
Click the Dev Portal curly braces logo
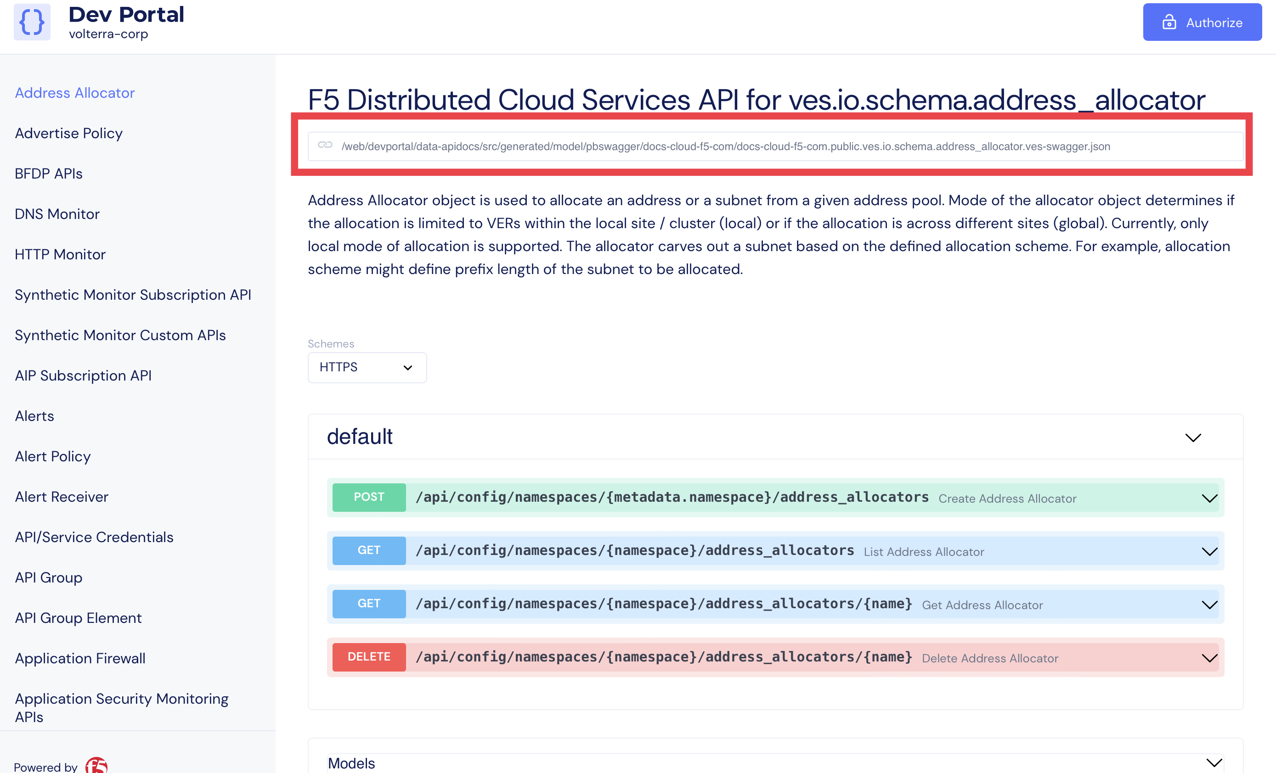tap(32, 22)
